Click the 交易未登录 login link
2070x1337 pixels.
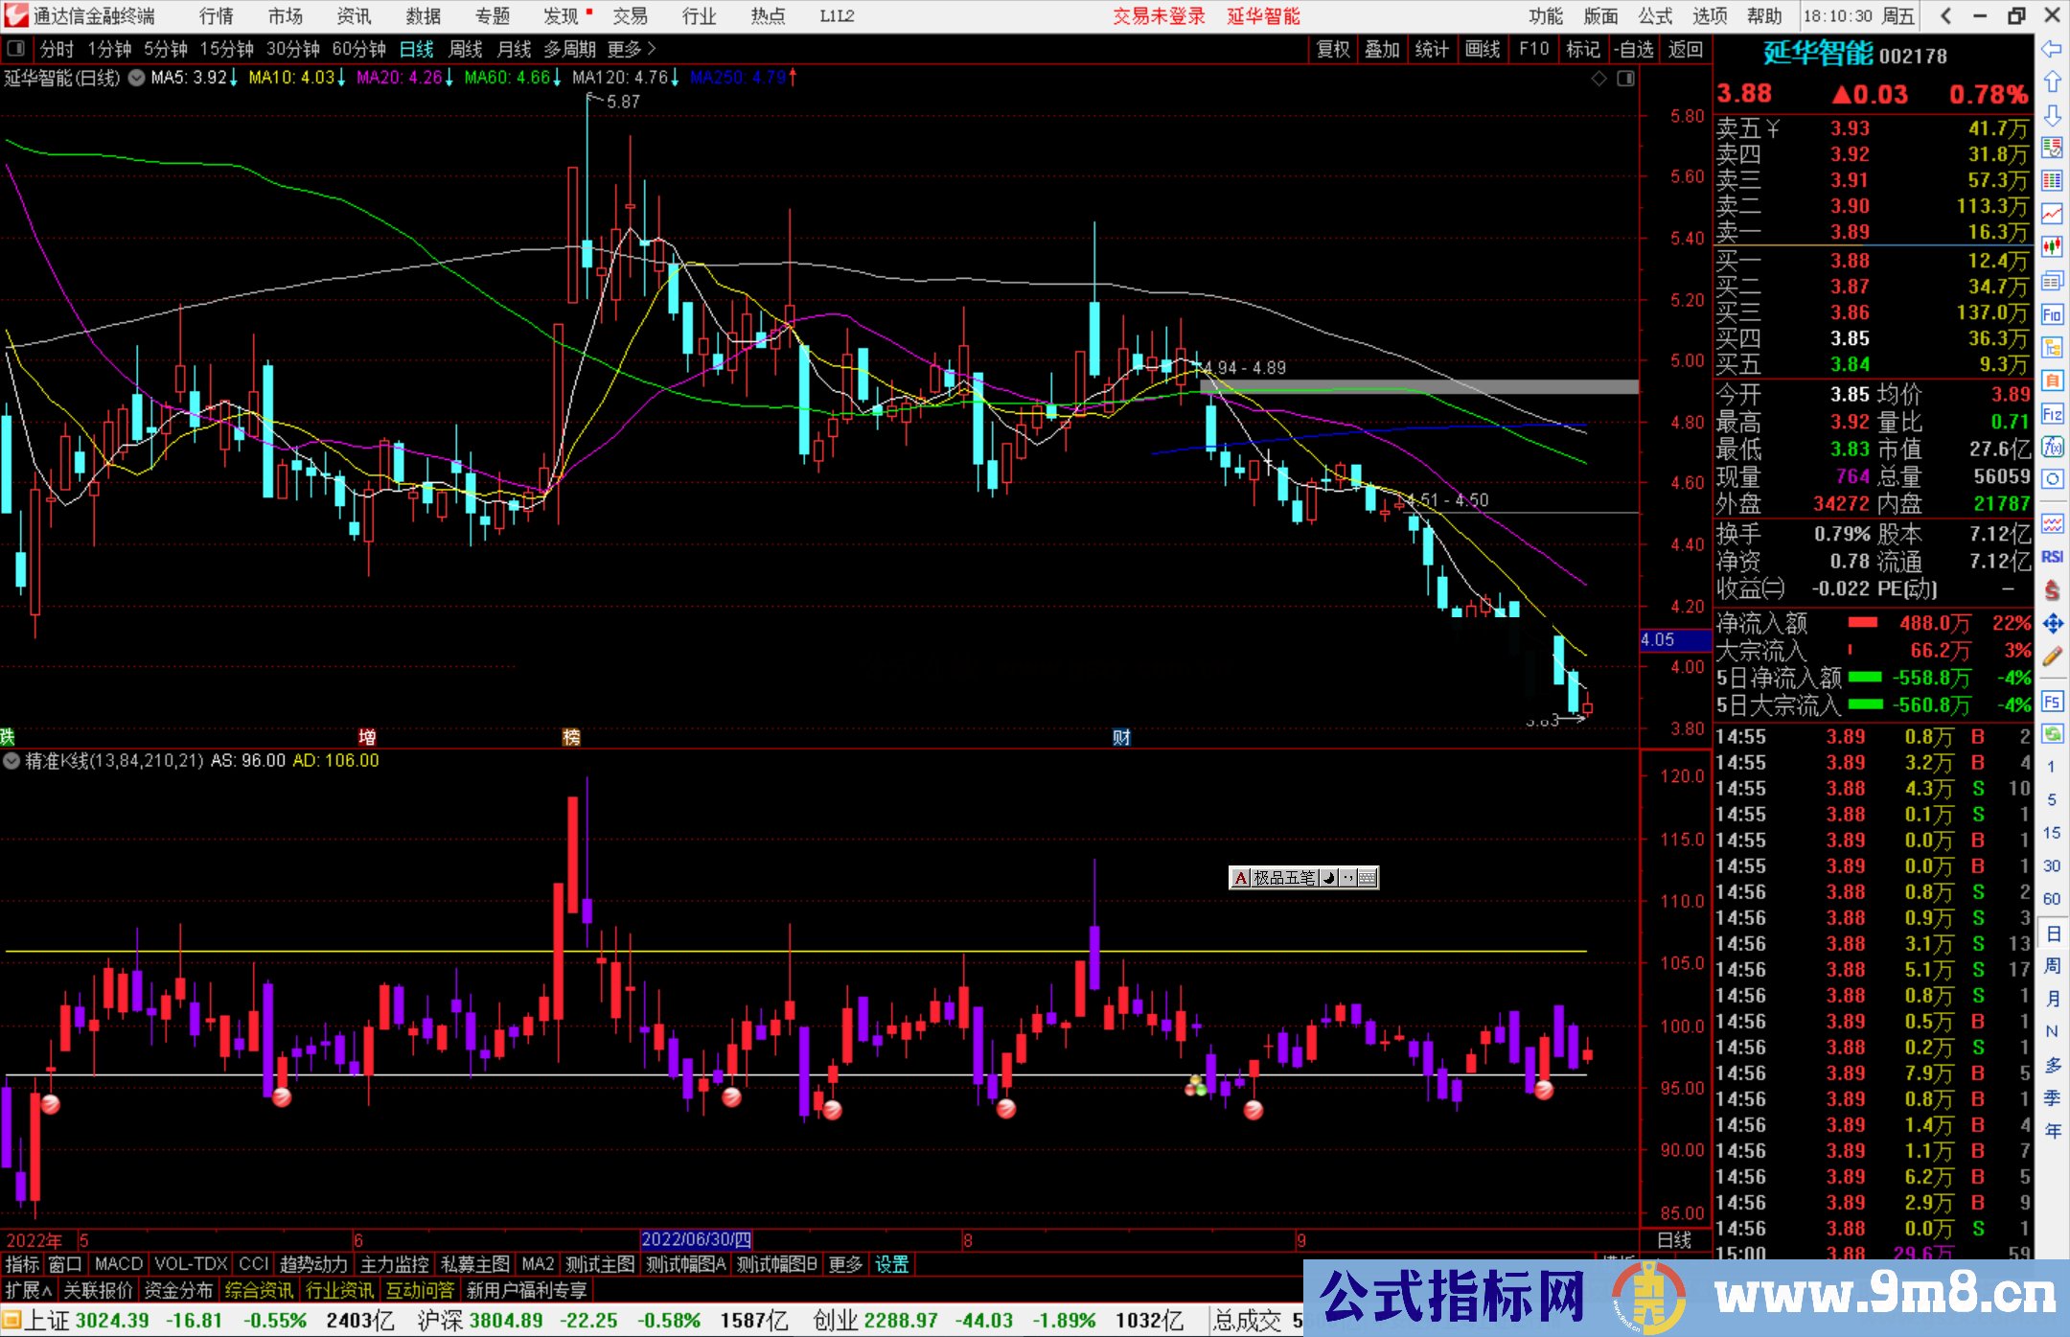1159,15
